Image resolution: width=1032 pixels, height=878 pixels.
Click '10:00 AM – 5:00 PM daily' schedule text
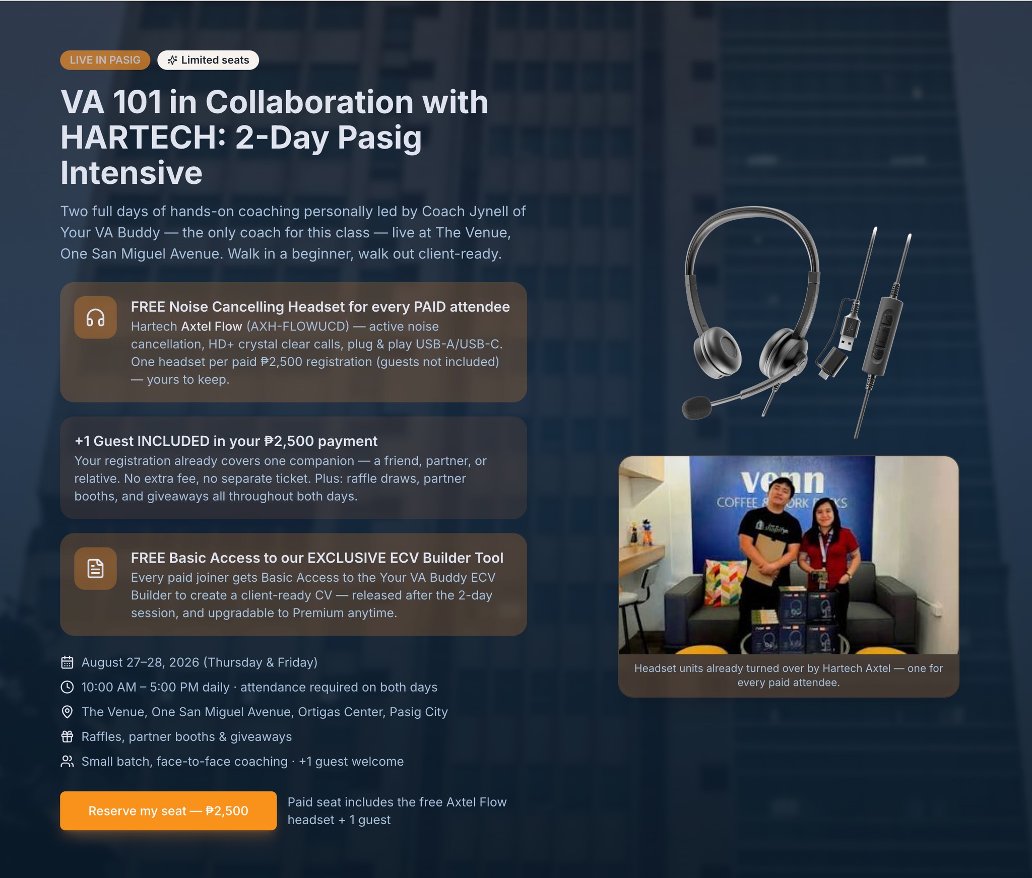click(x=260, y=687)
